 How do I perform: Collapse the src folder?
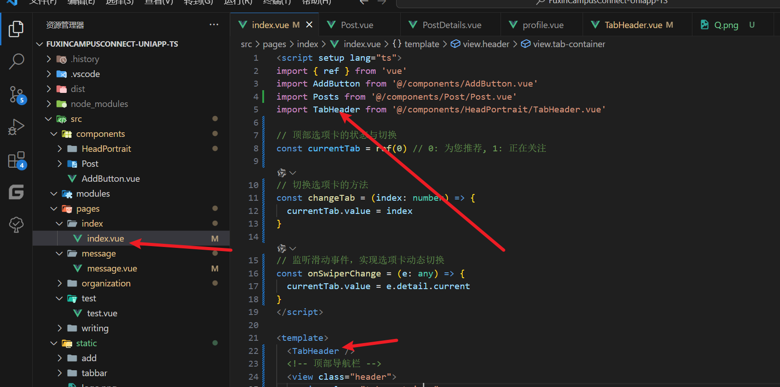tap(49, 119)
